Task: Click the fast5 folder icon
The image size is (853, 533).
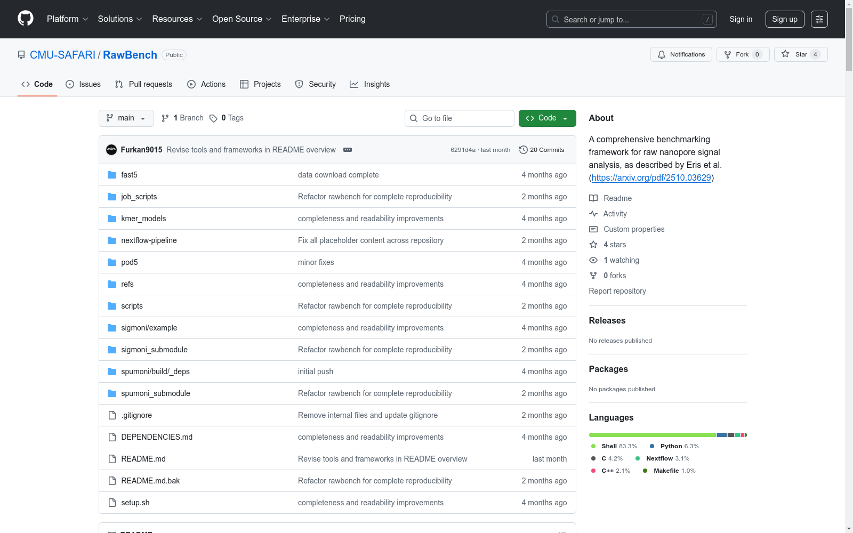Action: coord(112,175)
